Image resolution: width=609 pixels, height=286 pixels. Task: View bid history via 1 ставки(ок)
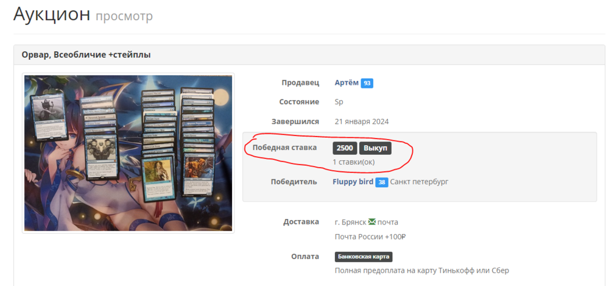click(353, 162)
